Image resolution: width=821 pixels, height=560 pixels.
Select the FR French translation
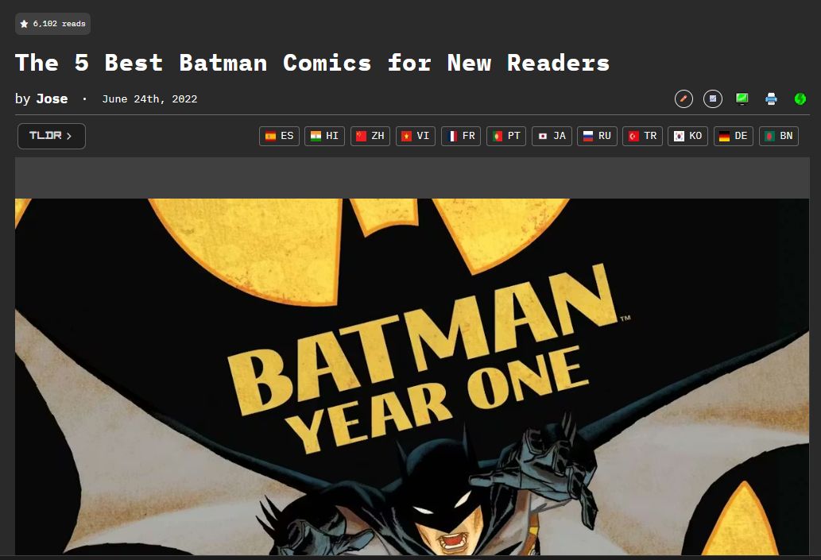461,136
